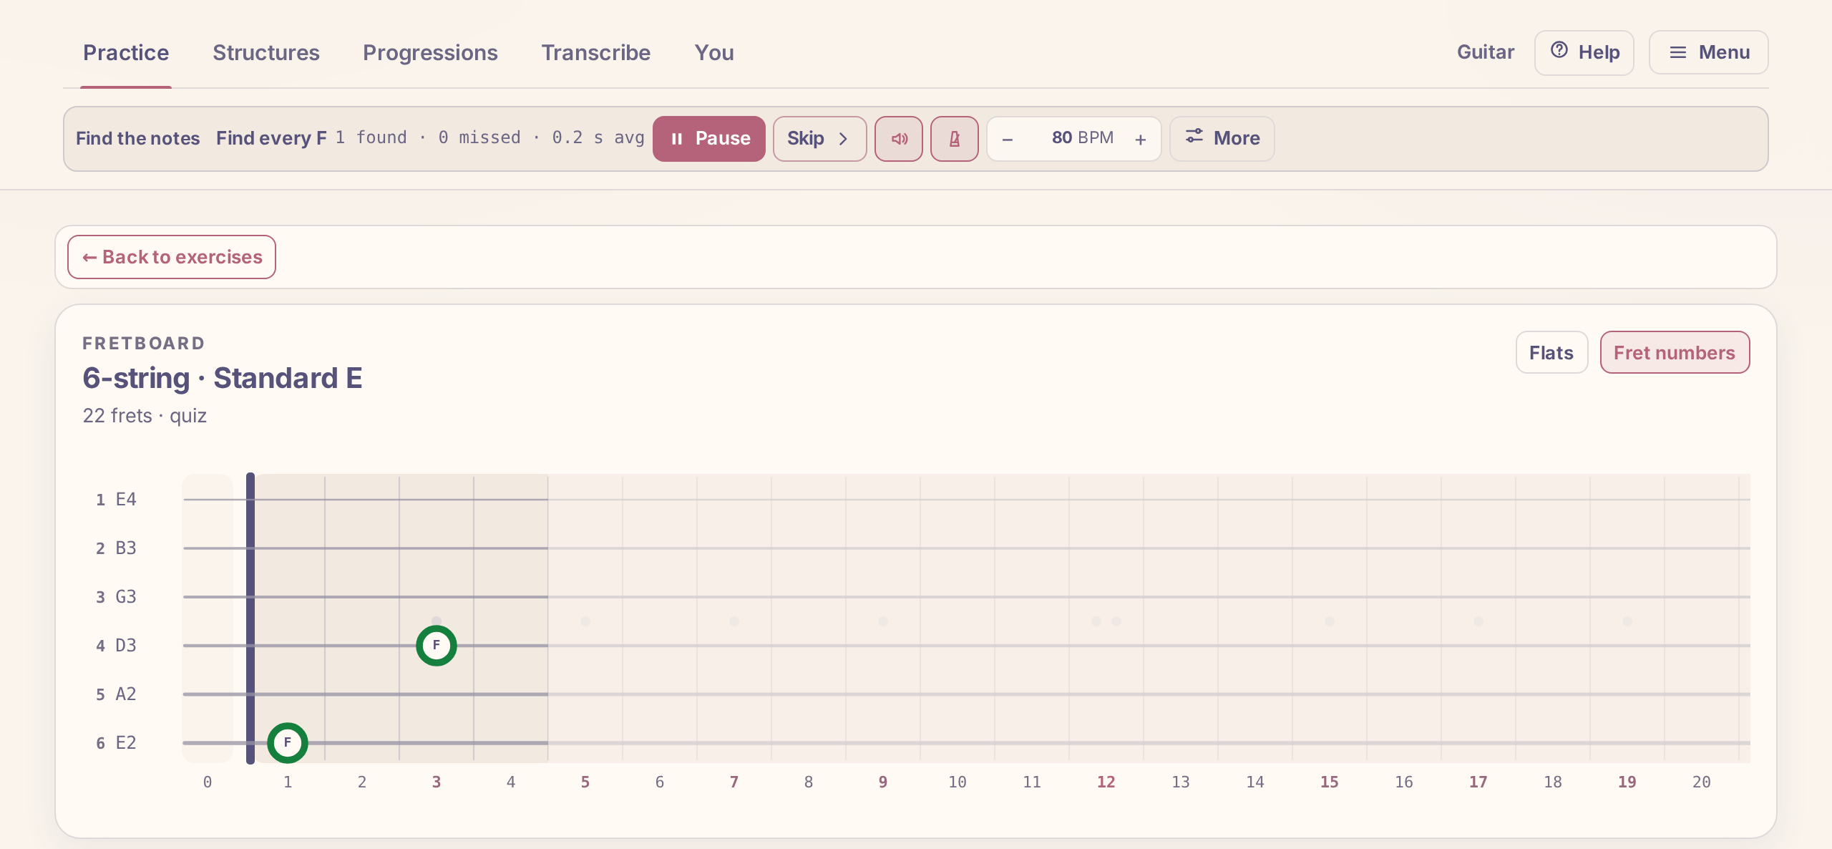Switch to the Practice tab
The height and width of the screenshot is (849, 1832).
126,53
